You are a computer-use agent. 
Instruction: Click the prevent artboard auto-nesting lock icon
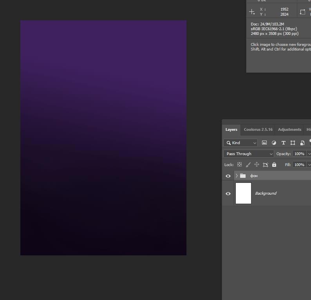point(265,165)
